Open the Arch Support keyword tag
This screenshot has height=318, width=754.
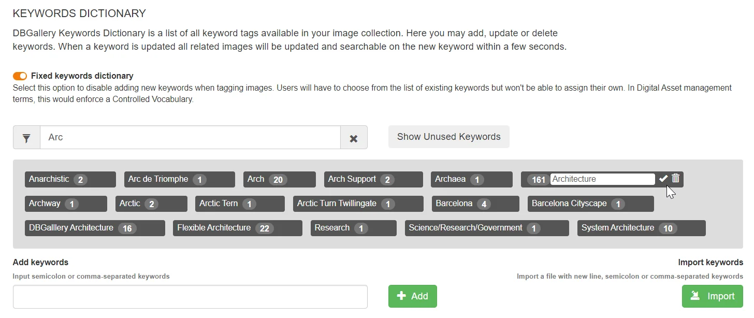(352, 179)
